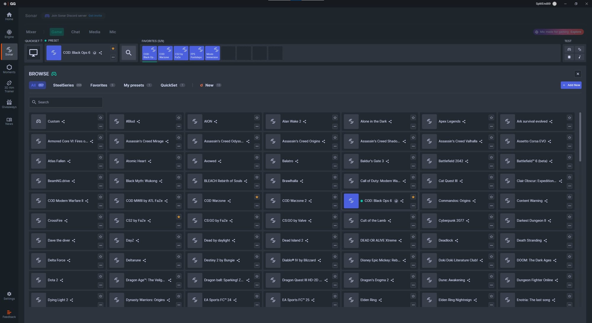The image size is (592, 323).
Task: Open more options for Cyberpunk 2077 preset
Action: coord(491,226)
